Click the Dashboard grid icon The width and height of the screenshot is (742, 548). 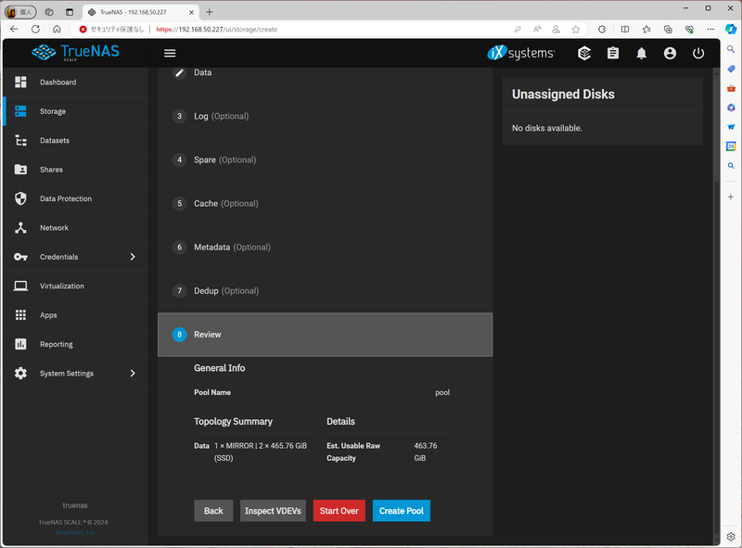[x=20, y=83]
